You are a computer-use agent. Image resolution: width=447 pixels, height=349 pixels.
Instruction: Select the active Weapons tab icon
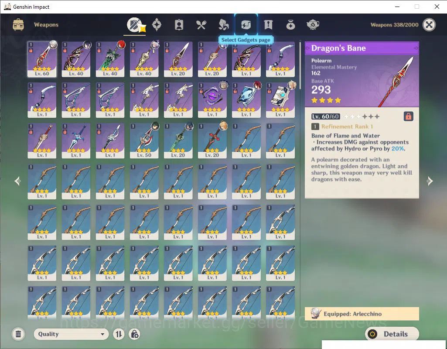point(135,25)
